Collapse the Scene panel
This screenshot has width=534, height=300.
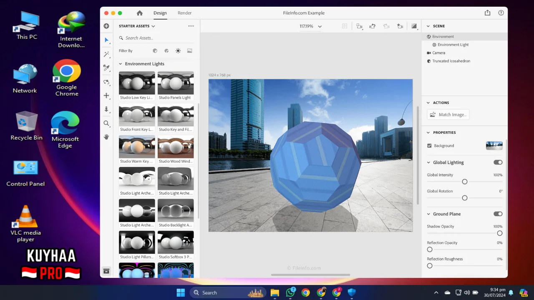(x=428, y=26)
